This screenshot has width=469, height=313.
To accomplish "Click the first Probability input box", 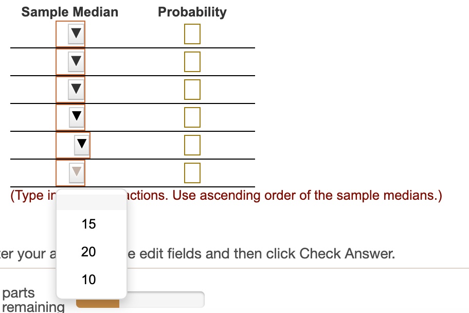I will pyautogui.click(x=192, y=33).
